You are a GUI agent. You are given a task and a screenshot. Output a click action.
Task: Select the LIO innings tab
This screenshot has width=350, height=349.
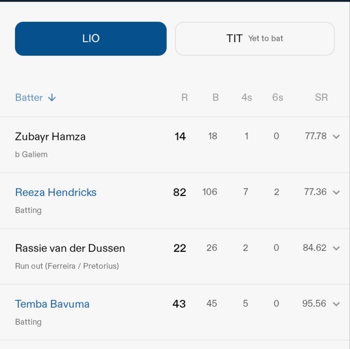coord(90,39)
